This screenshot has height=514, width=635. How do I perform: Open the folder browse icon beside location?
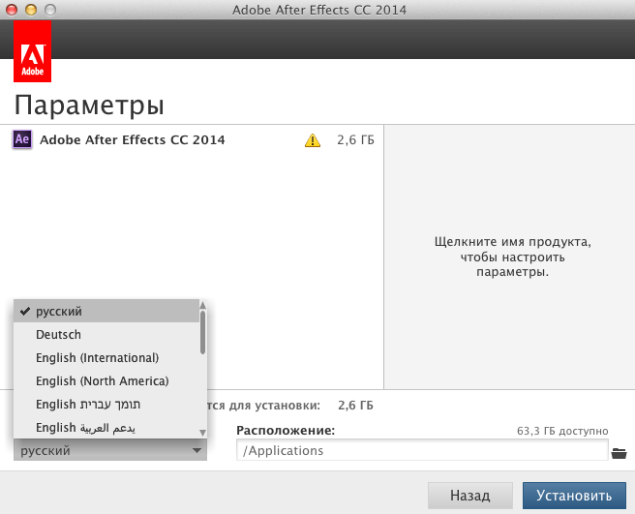coord(619,453)
